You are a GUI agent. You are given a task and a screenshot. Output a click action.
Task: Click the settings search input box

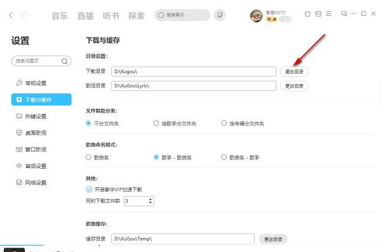click(41, 61)
